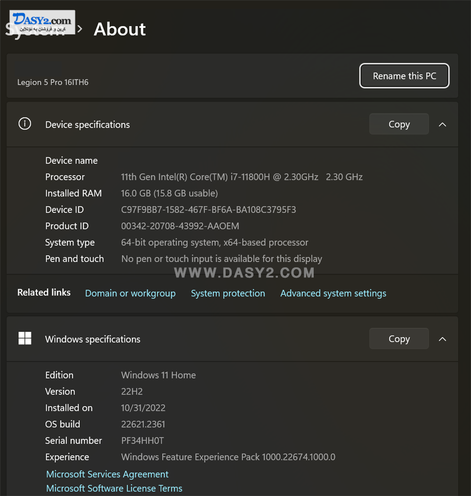The height and width of the screenshot is (496, 471).
Task: Open Microsoft Software License Terms link
Action: pos(114,488)
